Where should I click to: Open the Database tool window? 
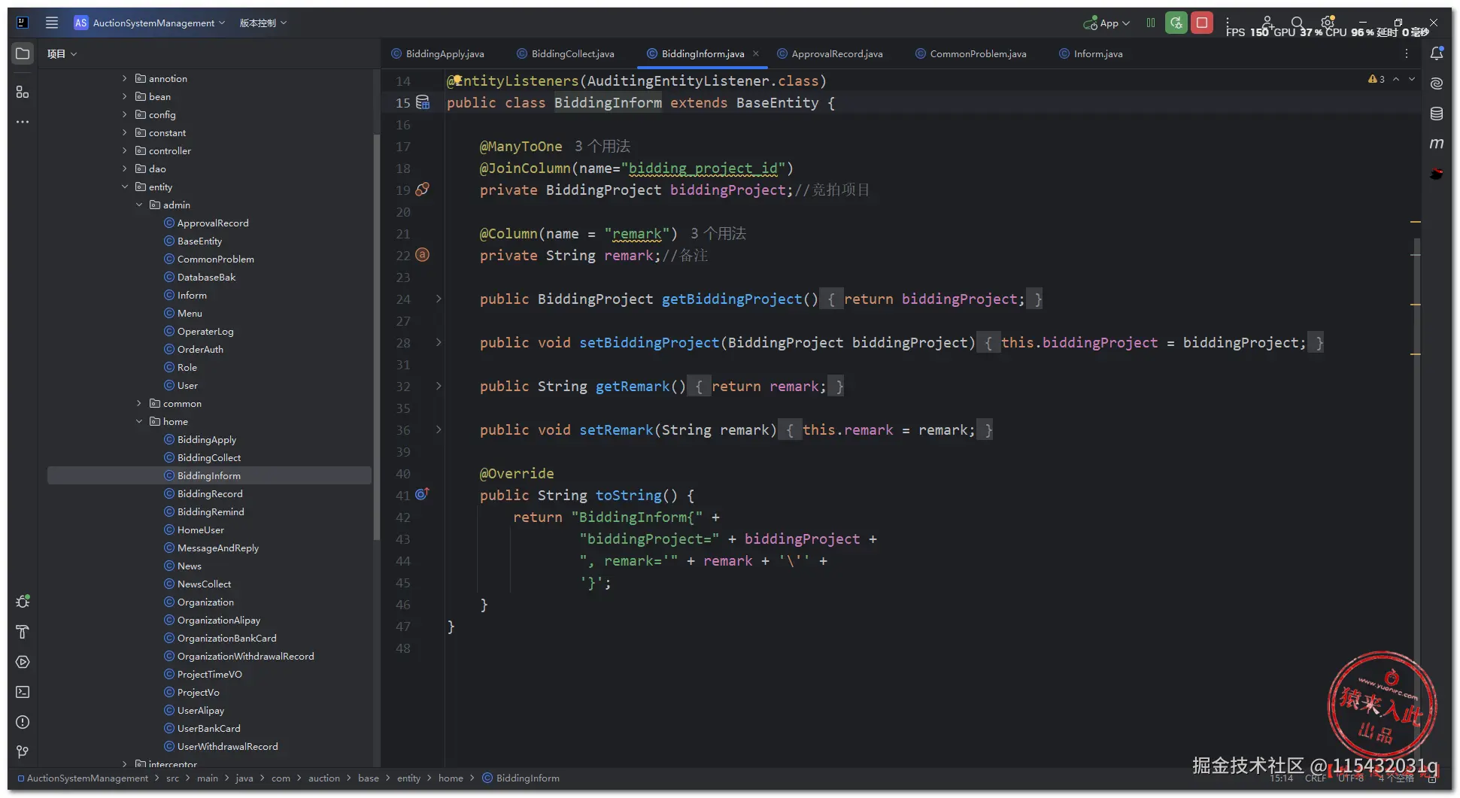point(1437,114)
